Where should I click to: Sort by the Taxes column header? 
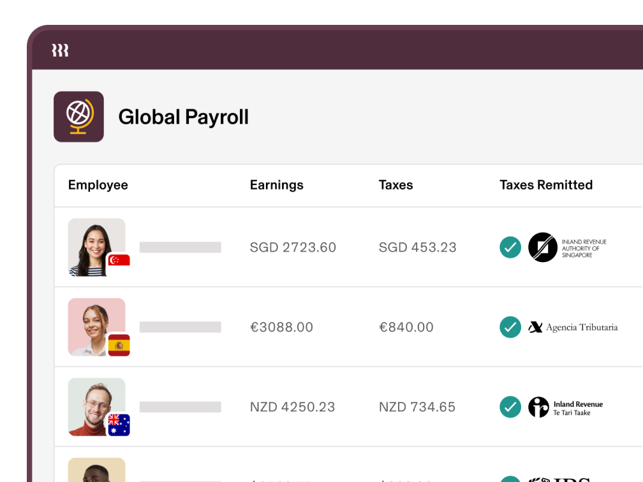tap(395, 185)
